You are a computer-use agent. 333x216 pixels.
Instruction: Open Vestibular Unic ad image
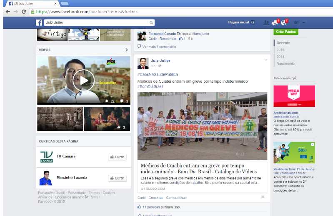294,153
